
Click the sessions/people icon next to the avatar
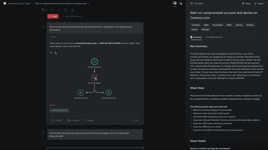pyautogui.click(x=181, y=3)
